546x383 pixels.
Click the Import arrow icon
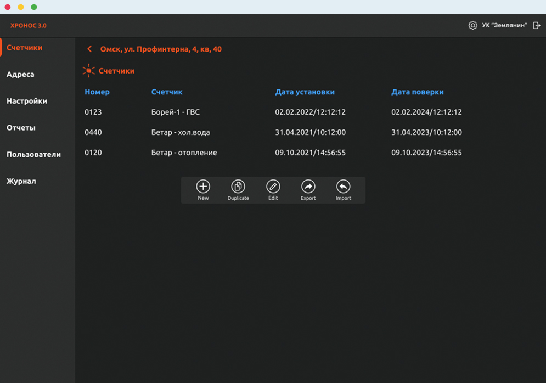tap(344, 187)
